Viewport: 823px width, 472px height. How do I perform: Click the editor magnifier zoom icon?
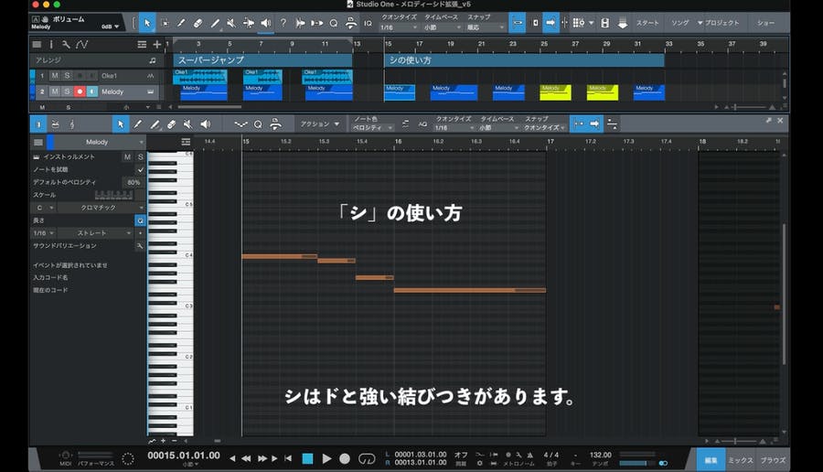(x=258, y=124)
